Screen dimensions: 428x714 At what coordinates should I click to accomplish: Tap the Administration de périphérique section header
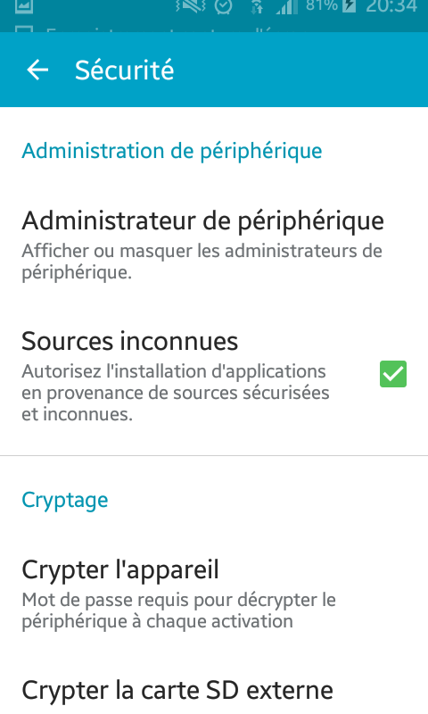pos(172,151)
